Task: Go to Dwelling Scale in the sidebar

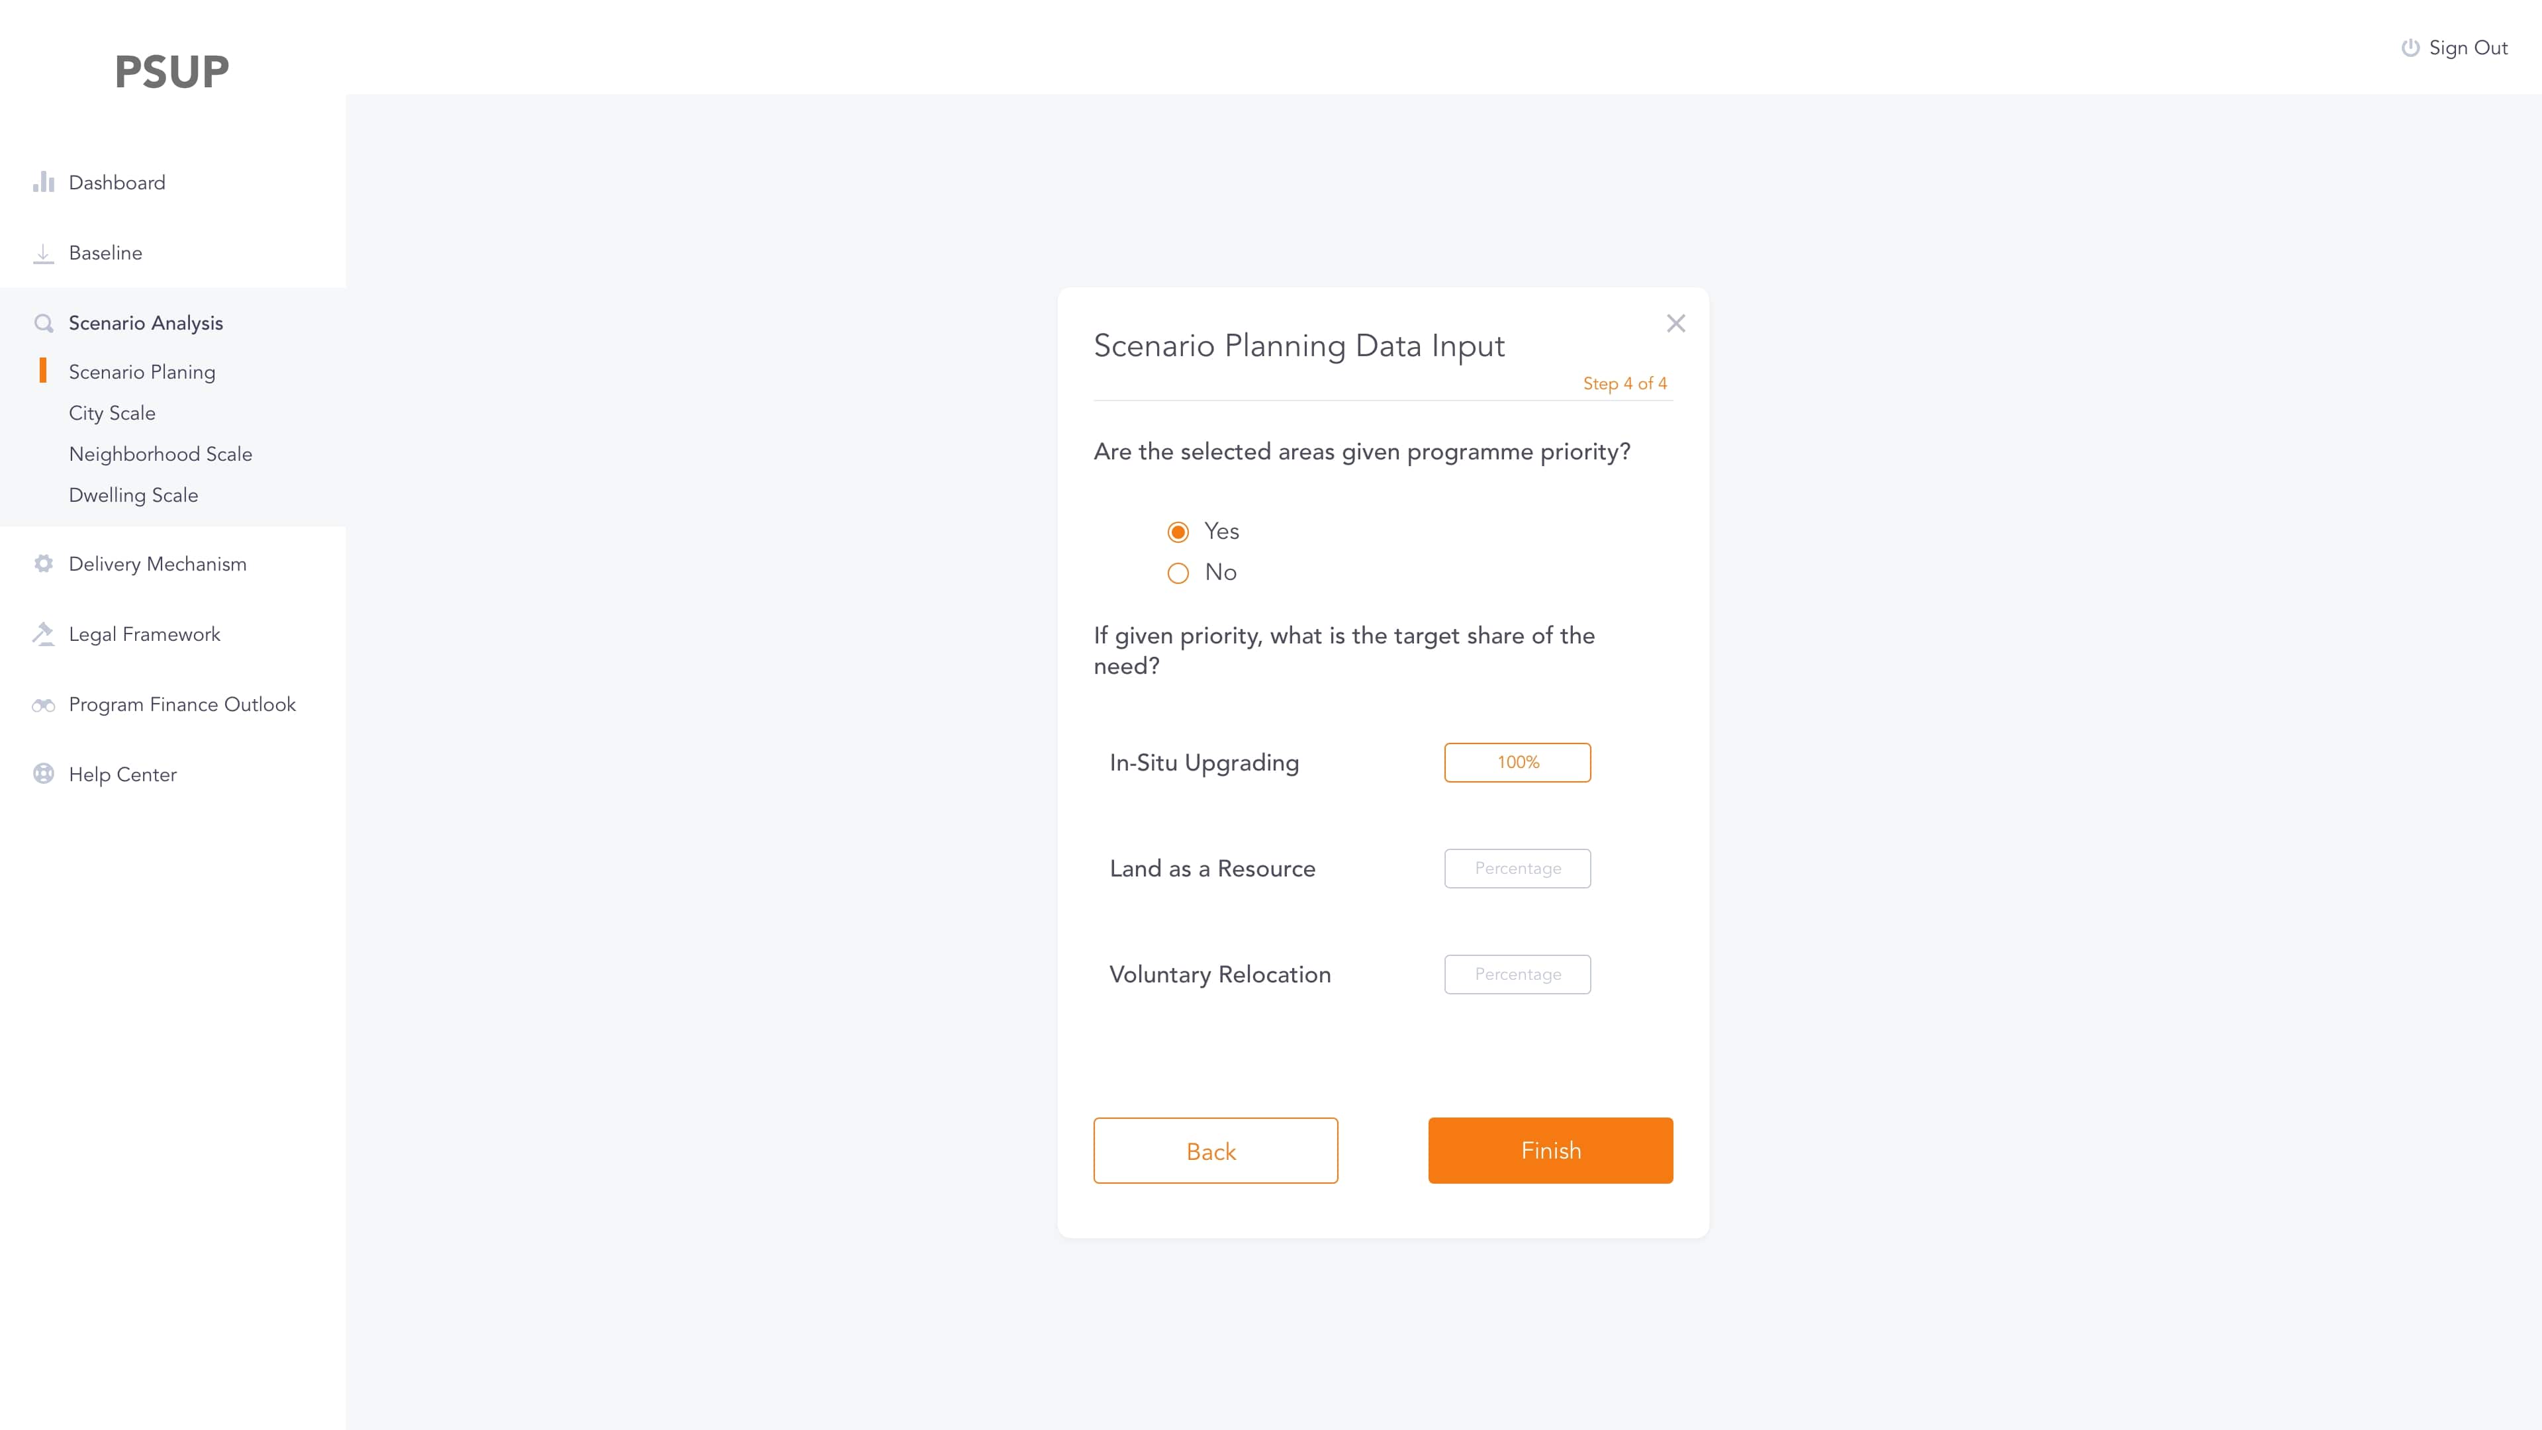Action: coord(133,495)
